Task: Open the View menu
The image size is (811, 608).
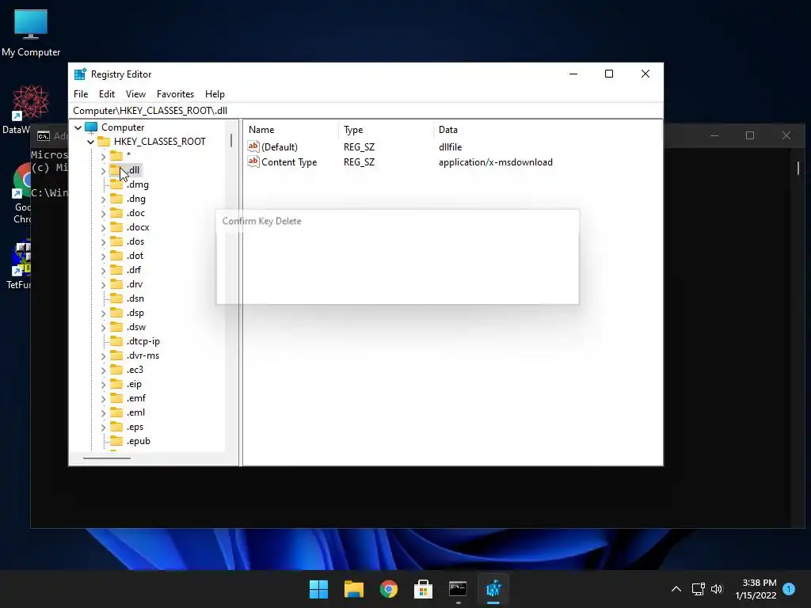Action: coord(135,94)
